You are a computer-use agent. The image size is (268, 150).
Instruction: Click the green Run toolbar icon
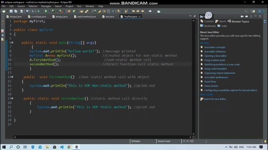46,11
